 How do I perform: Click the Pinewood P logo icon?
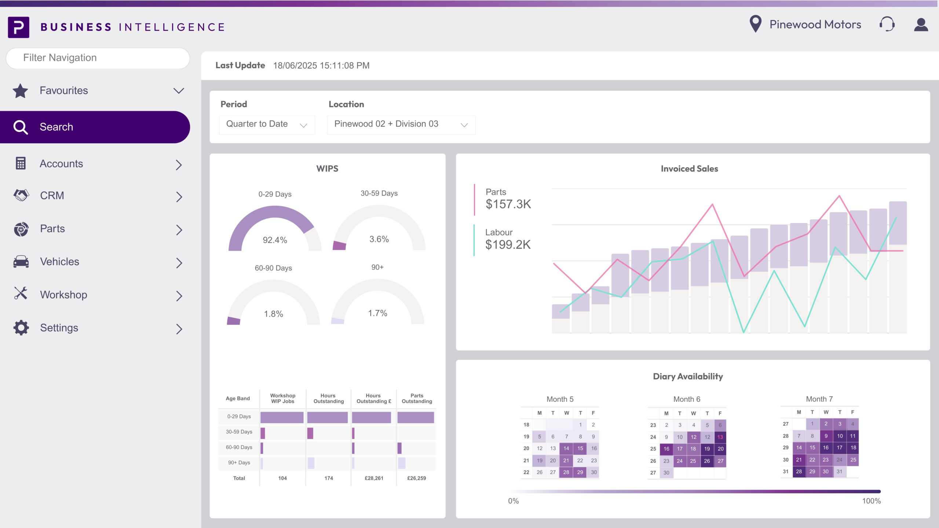18,27
